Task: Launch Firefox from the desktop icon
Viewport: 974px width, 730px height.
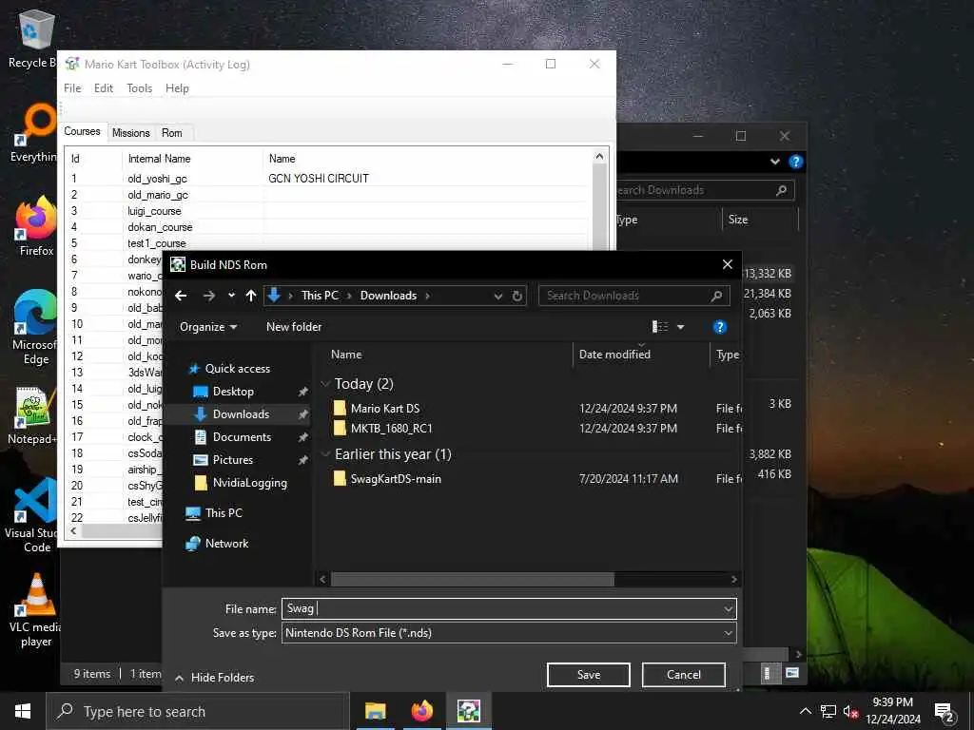Action: click(x=36, y=226)
